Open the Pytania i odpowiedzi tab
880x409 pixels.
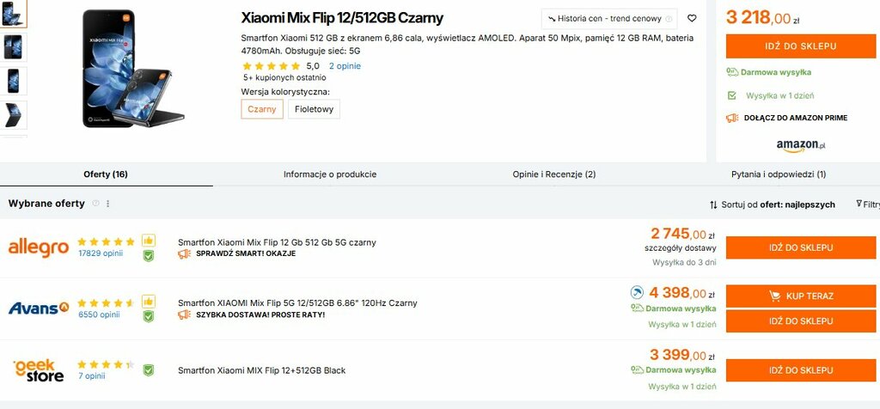pos(779,174)
